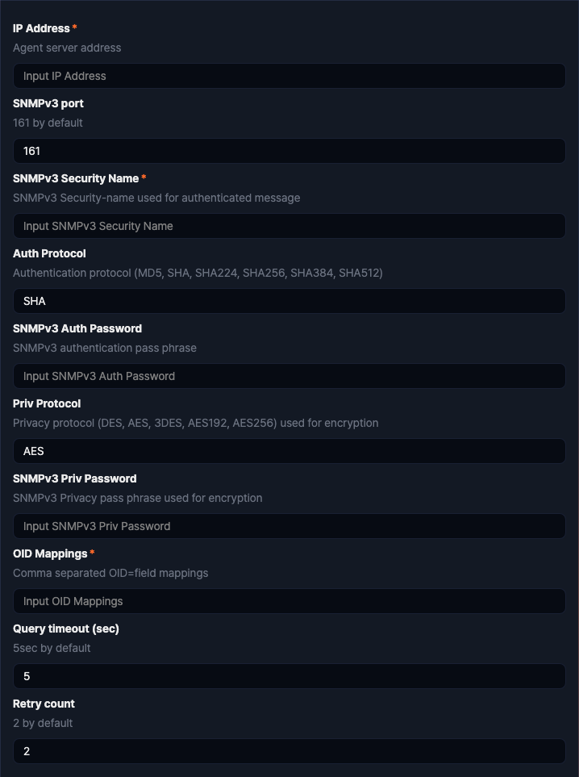Focus the Retry count field showing 2
Image resolution: width=579 pixels, height=777 pixels.
289,751
